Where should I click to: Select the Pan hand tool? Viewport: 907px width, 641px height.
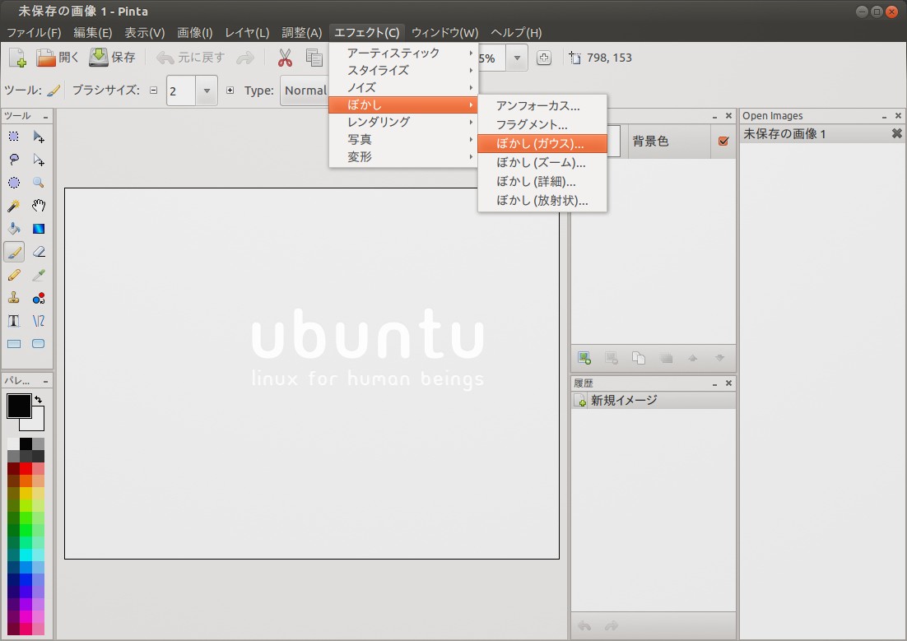point(38,206)
